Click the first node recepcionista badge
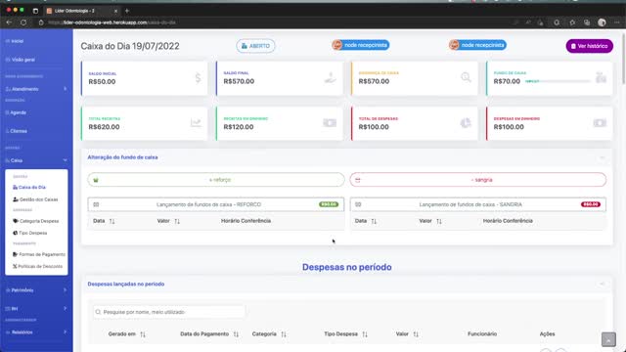Screen dimensions: 626x352 coord(361,45)
